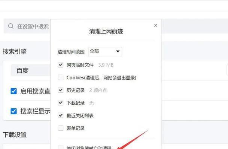
Task: Uncheck the 网页临时文件 checkbox
Action: (x=61, y=65)
